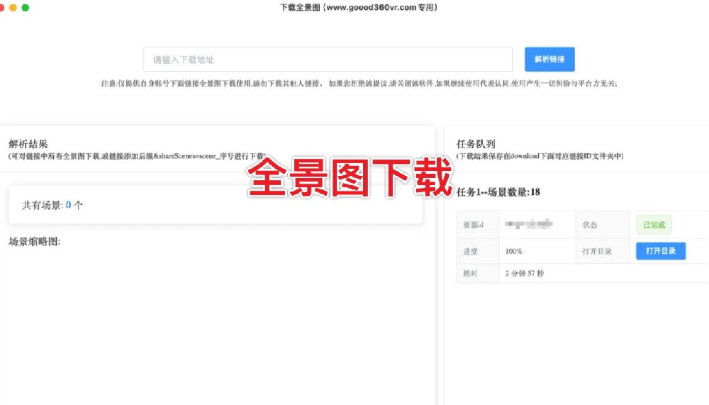The height and width of the screenshot is (405, 709).
Task: Click the 状态 table label cell
Action: pyautogui.click(x=589, y=225)
